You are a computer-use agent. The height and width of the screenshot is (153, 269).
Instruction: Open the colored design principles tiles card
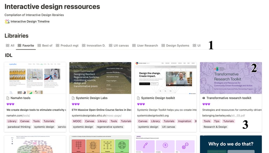point(101,144)
